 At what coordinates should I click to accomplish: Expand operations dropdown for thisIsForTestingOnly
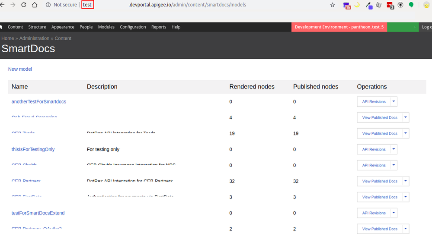point(394,149)
